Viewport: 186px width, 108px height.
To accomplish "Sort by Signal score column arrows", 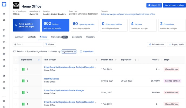I will (x=39, y=60).
